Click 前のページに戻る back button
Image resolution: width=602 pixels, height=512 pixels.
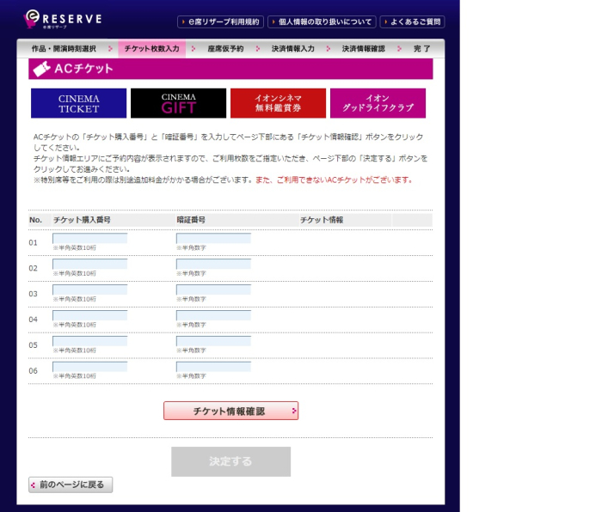[x=71, y=485]
